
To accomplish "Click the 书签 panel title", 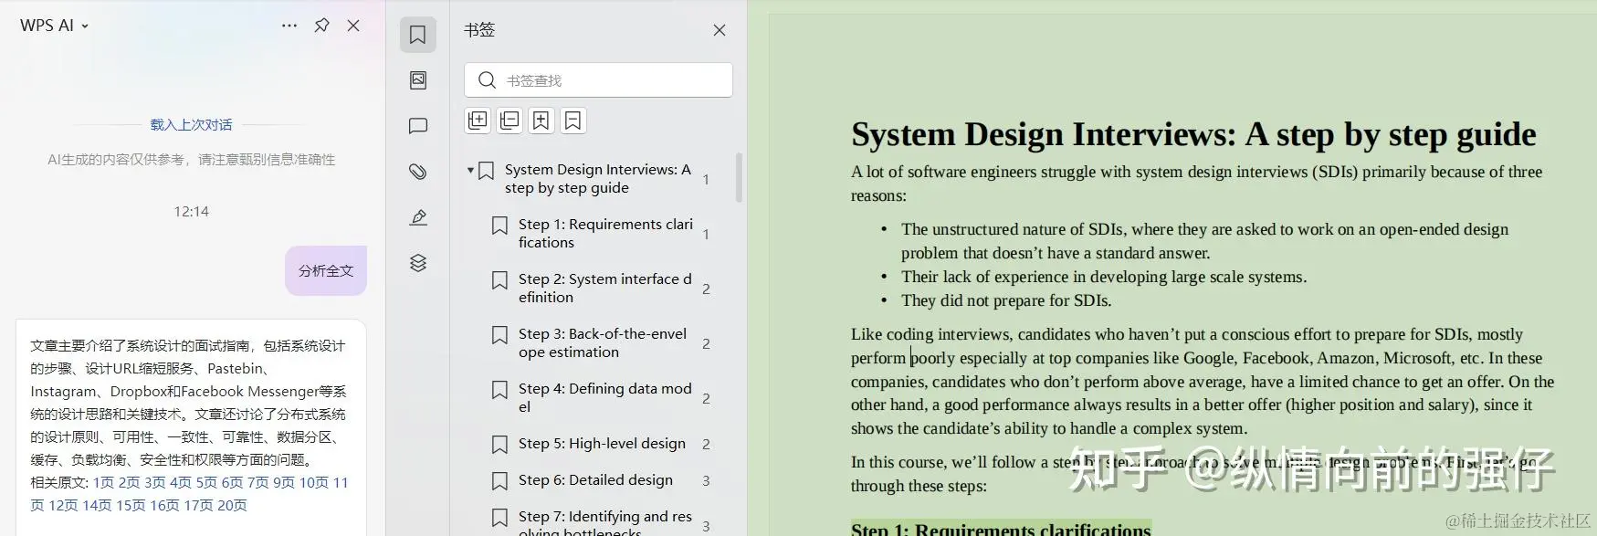I will pyautogui.click(x=479, y=30).
